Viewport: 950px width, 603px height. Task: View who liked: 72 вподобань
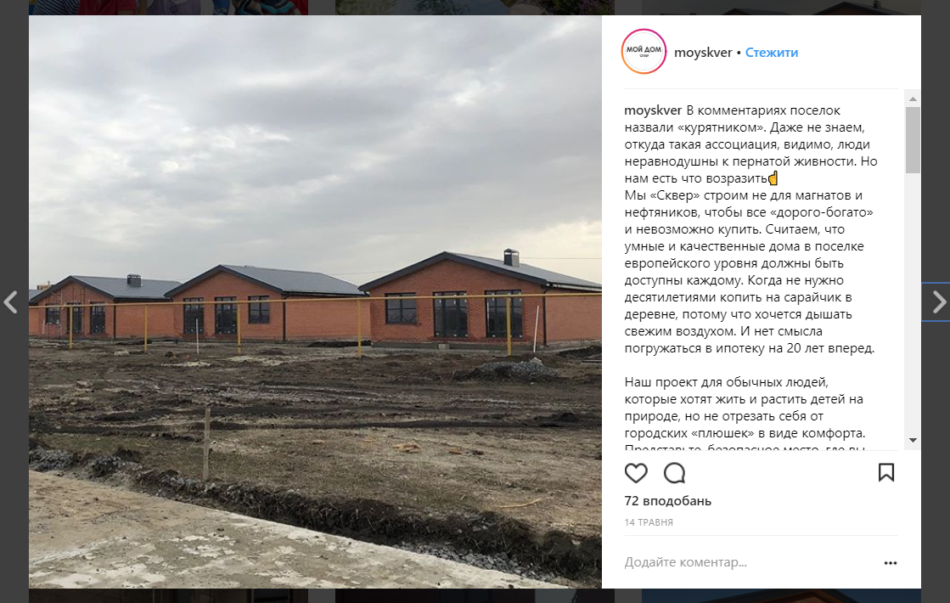667,501
